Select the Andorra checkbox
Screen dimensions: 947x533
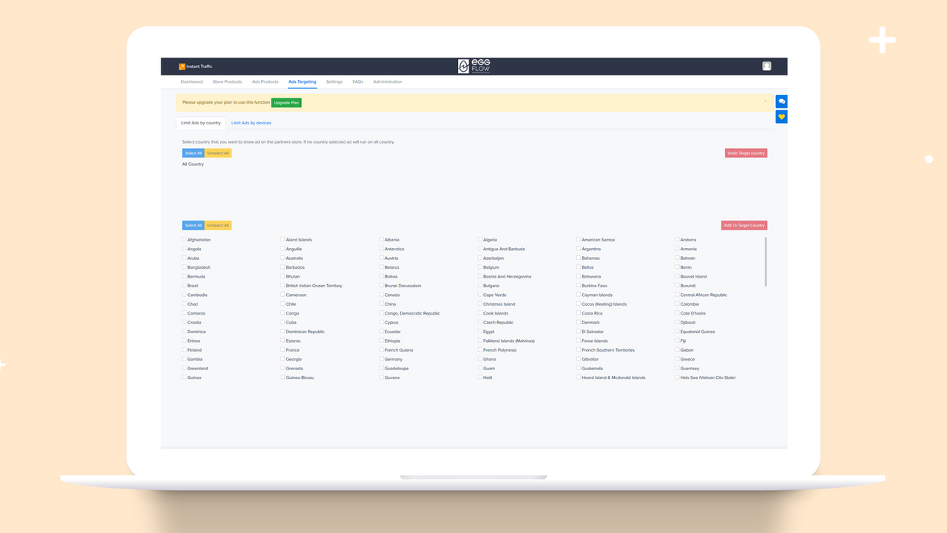coord(677,240)
